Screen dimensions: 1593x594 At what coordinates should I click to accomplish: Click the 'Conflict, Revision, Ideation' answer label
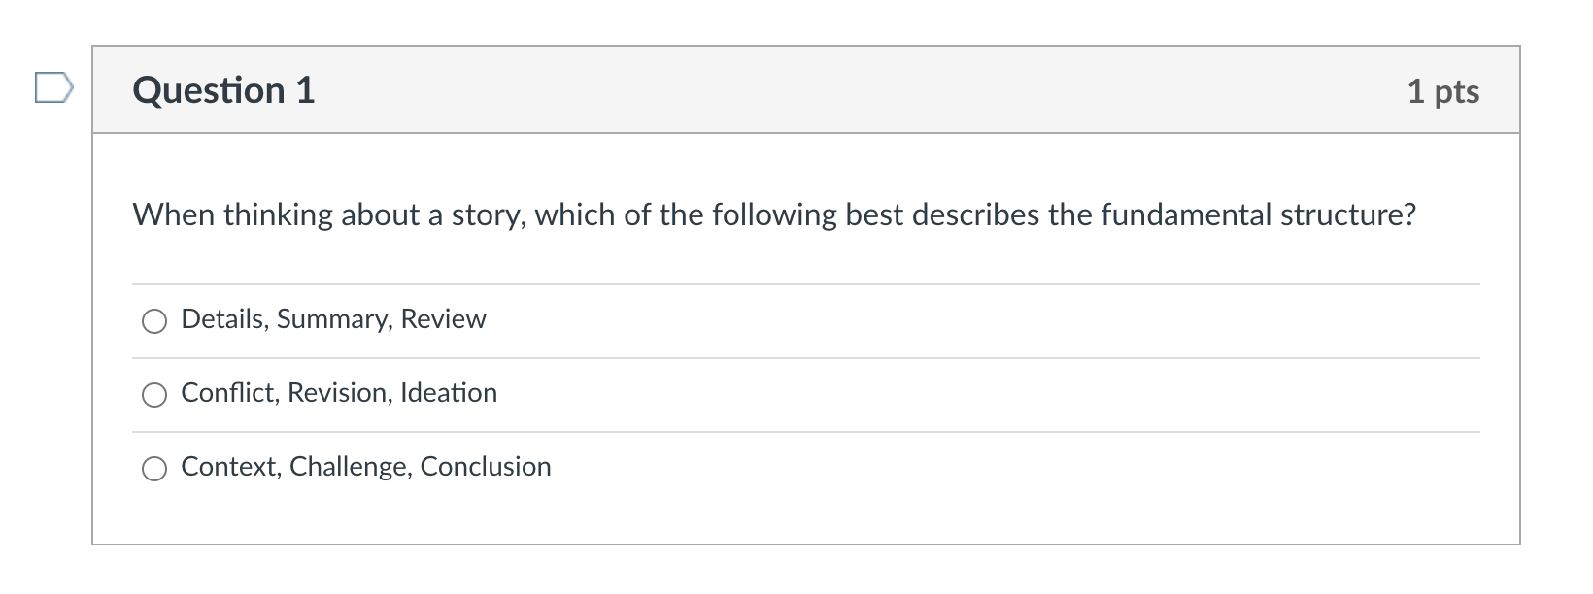click(x=338, y=393)
